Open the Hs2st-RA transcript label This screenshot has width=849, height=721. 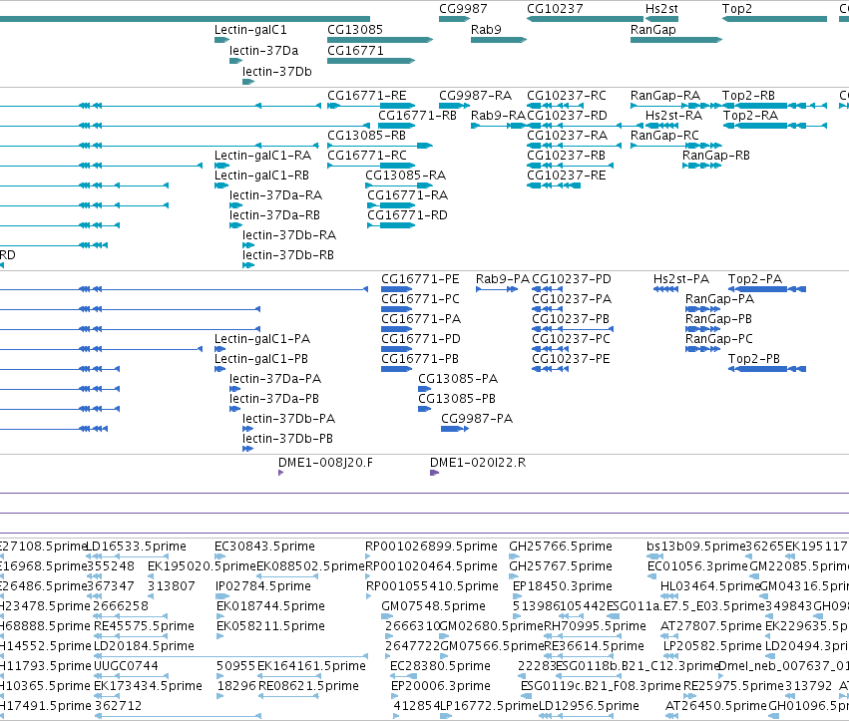674,116
